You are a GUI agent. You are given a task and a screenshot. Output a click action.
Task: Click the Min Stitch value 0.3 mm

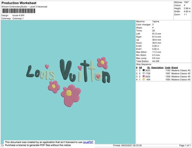pos(156,55)
